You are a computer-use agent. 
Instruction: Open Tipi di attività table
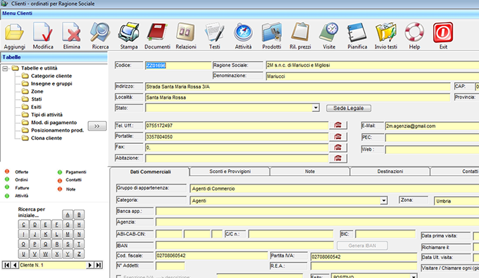click(x=47, y=115)
